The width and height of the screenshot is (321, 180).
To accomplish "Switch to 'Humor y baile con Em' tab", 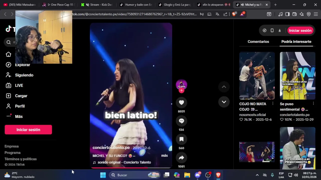I will point(136,4).
